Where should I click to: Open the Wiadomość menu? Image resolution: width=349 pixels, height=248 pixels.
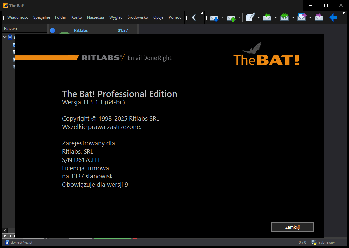click(17, 17)
